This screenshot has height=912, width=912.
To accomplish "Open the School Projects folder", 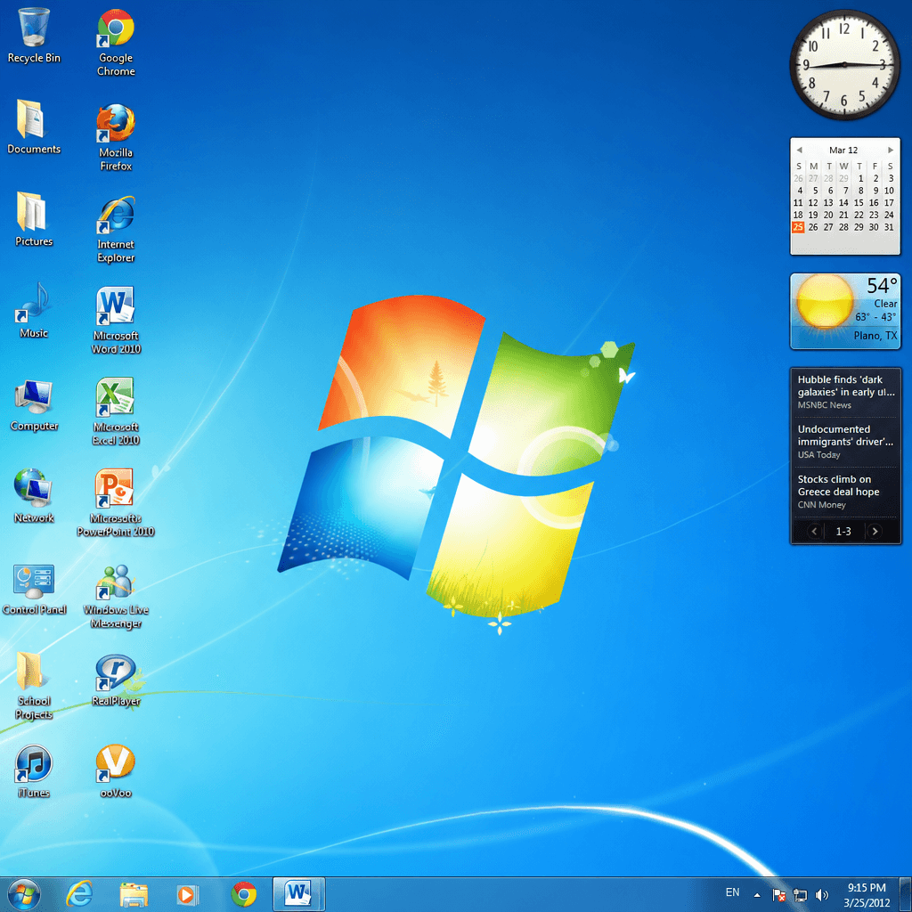I will 34,685.
